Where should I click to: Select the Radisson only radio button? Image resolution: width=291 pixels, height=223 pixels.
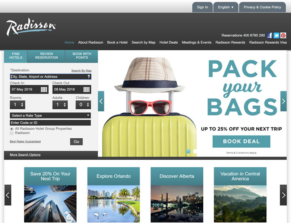(12, 133)
